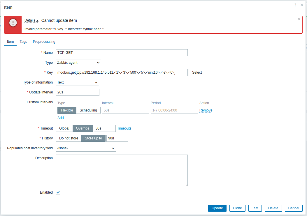
Task: Expand Populates host inventory field dropdown
Action: click(86, 148)
